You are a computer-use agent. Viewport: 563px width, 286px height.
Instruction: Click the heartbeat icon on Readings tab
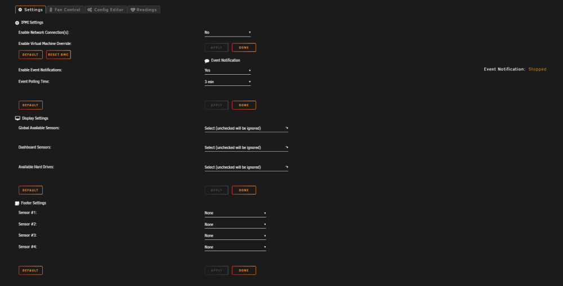click(133, 10)
